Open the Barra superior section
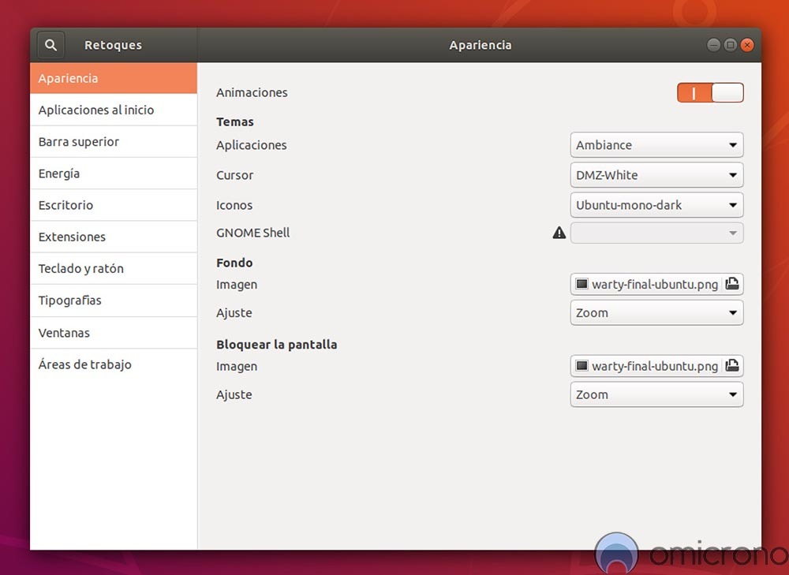Image resolution: width=789 pixels, height=575 pixels. (113, 142)
